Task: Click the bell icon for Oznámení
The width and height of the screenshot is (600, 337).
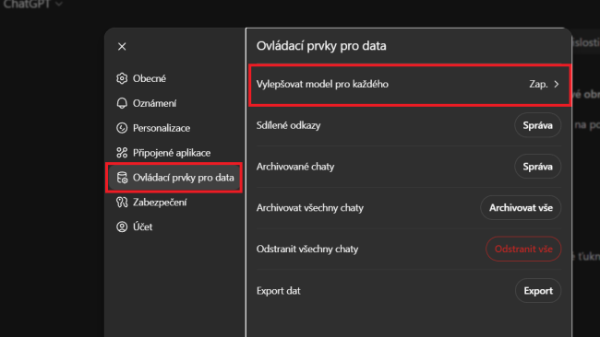Action: pyautogui.click(x=122, y=103)
